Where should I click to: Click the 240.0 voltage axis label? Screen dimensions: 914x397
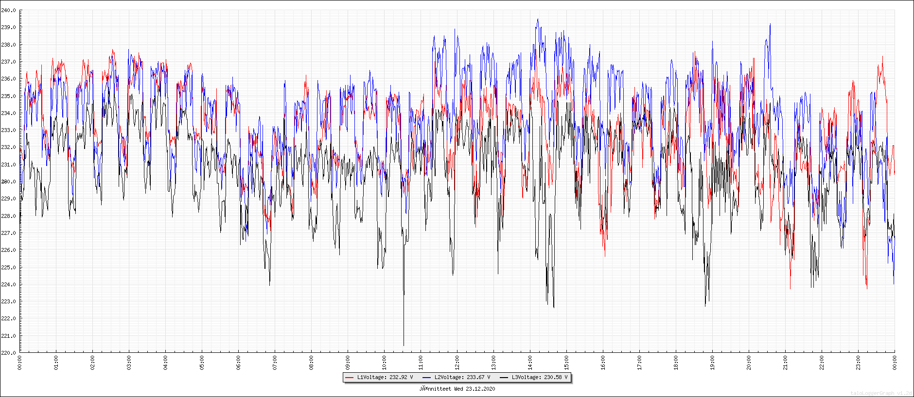[x=8, y=10]
